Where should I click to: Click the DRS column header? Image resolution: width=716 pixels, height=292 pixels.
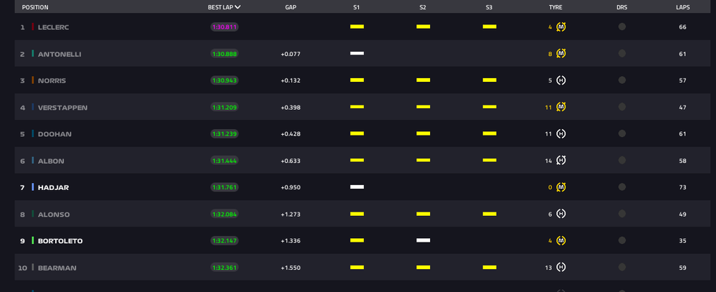621,7
